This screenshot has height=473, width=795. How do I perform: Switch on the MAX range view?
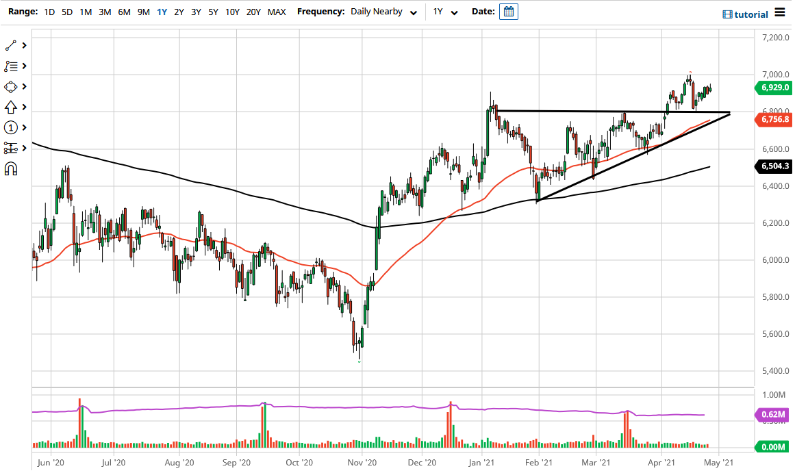coord(277,12)
